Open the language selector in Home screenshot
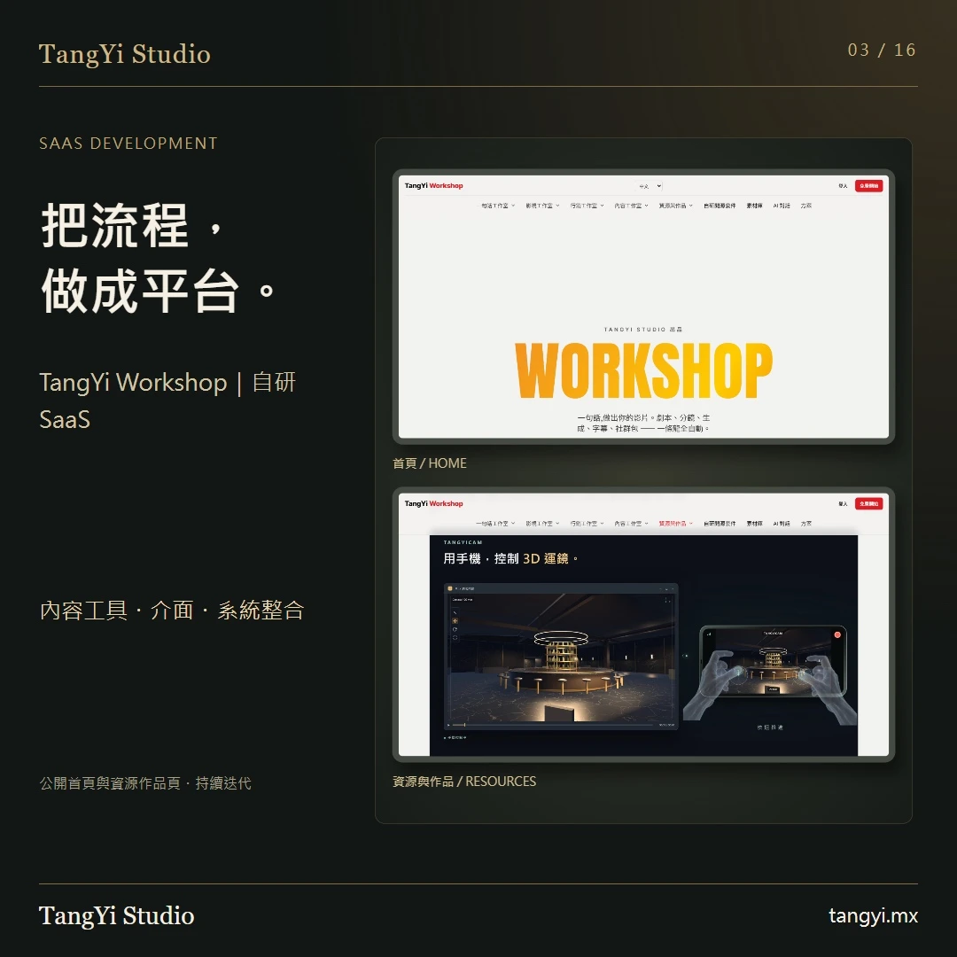This screenshot has width=957, height=957. coord(649,186)
